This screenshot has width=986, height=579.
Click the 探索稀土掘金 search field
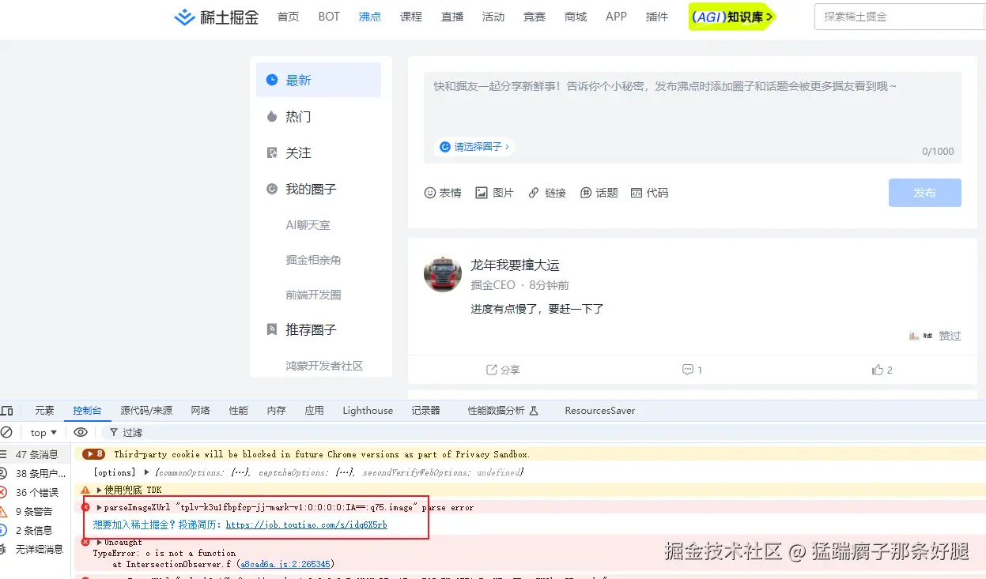coord(899,15)
